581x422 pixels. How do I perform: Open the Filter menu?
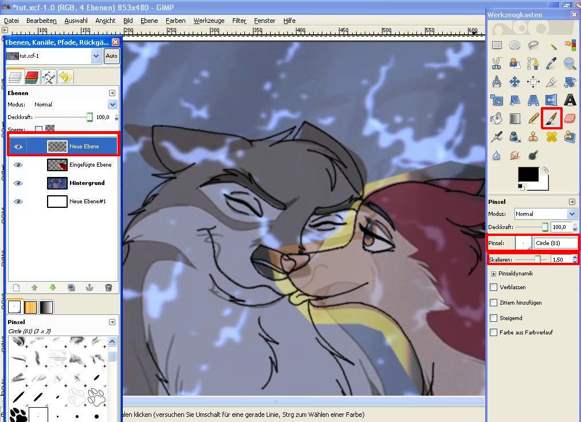239,21
